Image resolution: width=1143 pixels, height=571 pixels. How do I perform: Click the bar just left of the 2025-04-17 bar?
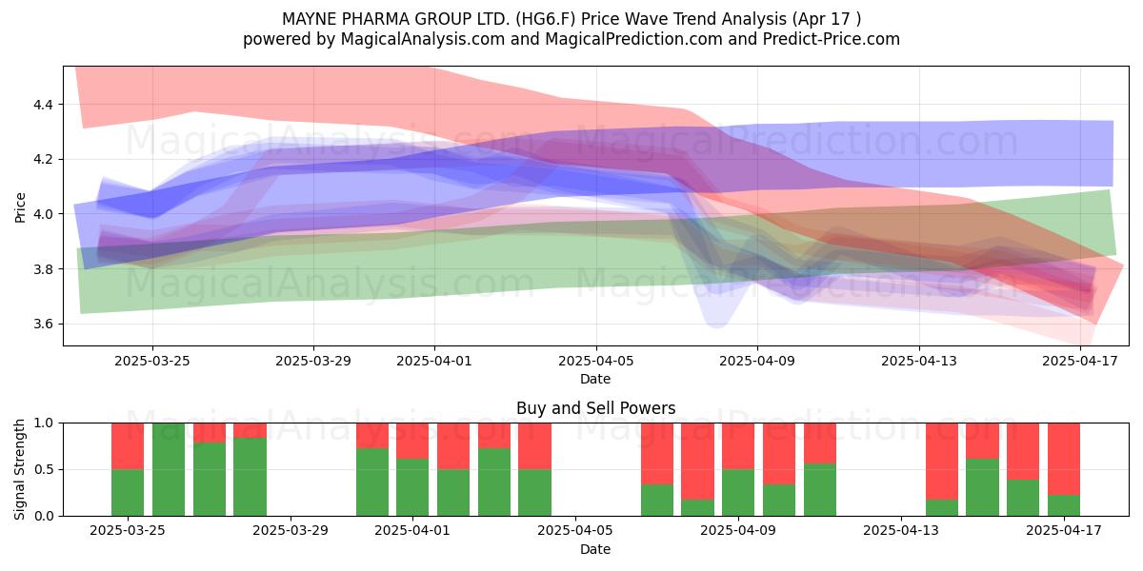pyautogui.click(x=1023, y=469)
